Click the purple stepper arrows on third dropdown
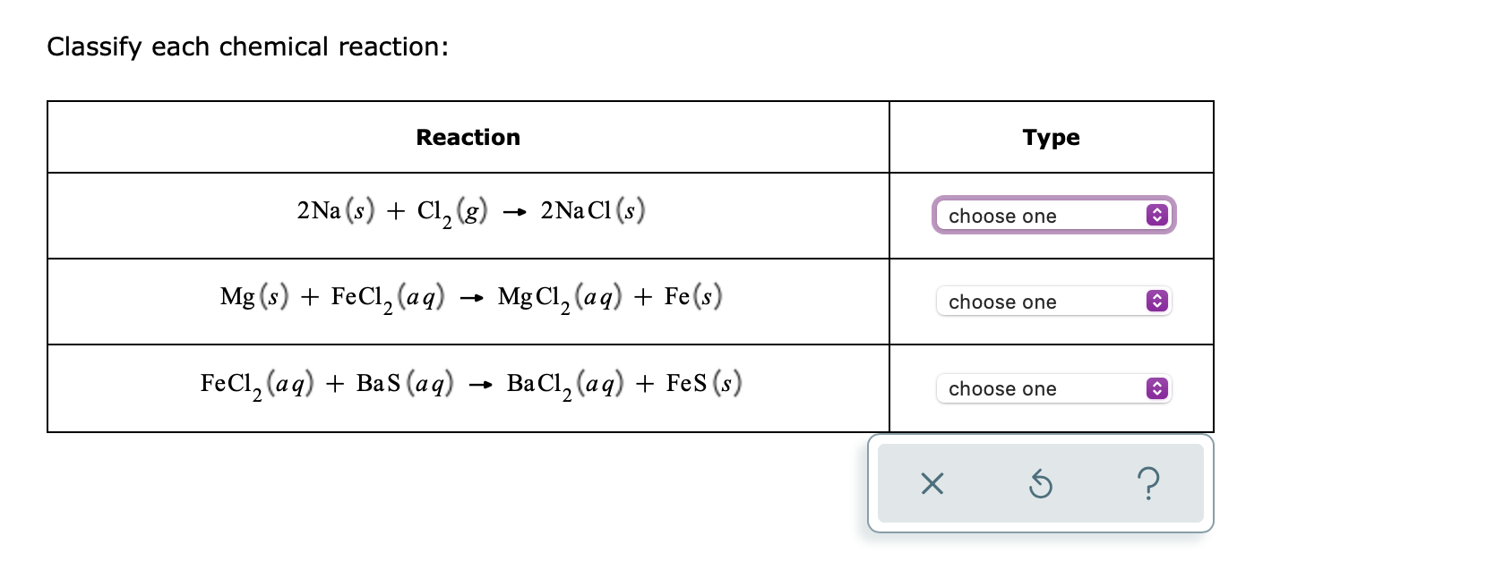This screenshot has height=587, width=1512. (x=1156, y=388)
